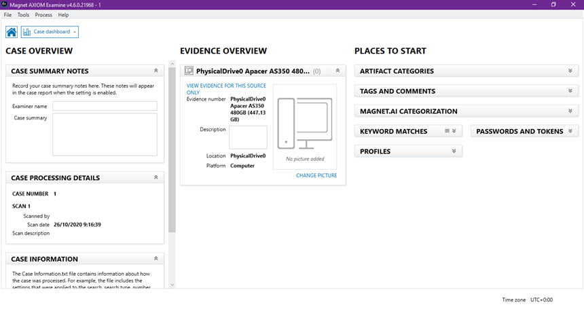Expand the Profiles section

click(454, 151)
